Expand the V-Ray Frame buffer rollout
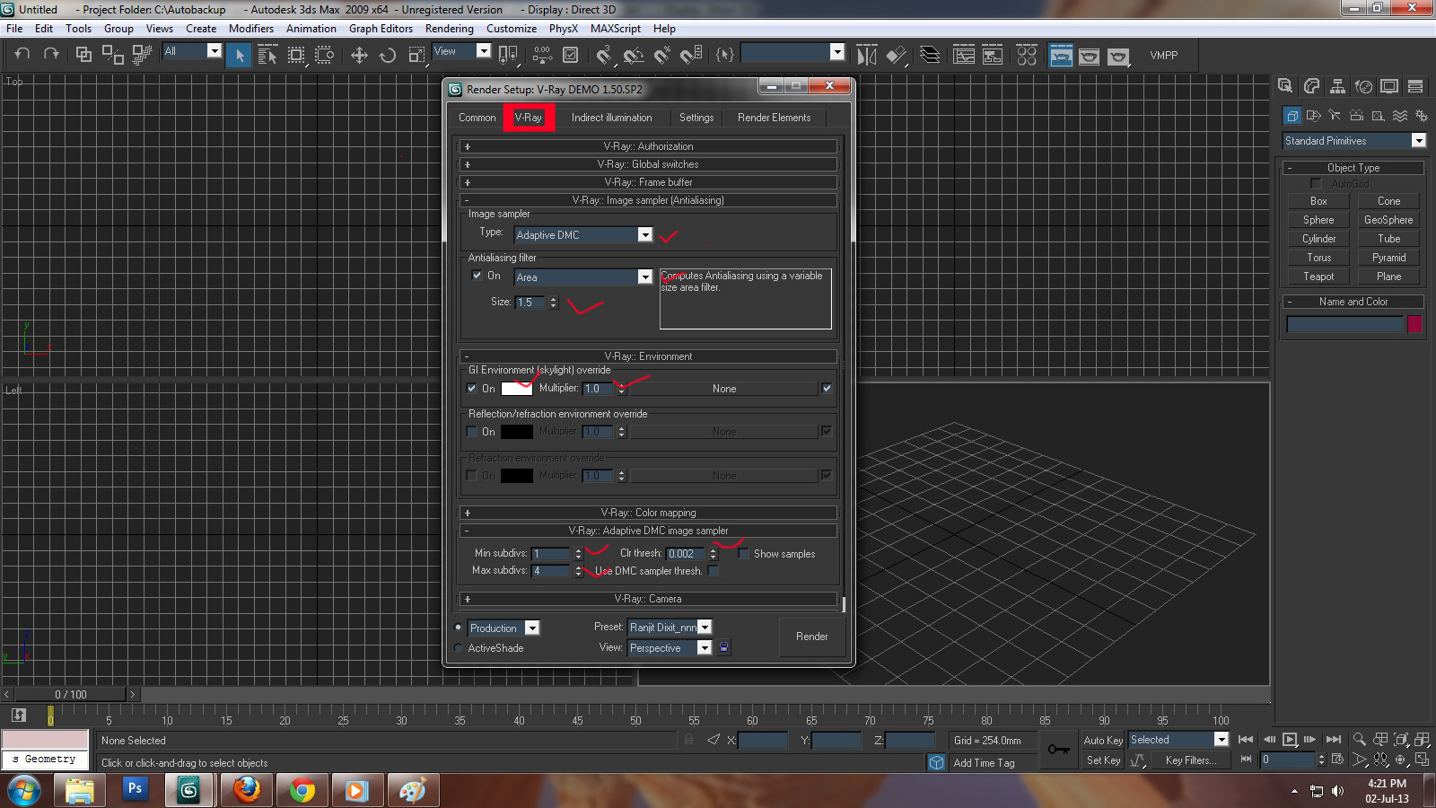1436x808 pixels. pos(648,182)
